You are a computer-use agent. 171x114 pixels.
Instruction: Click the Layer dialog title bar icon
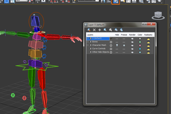[86, 25]
